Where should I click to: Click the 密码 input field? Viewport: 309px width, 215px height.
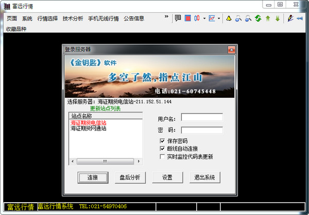click(x=202, y=130)
